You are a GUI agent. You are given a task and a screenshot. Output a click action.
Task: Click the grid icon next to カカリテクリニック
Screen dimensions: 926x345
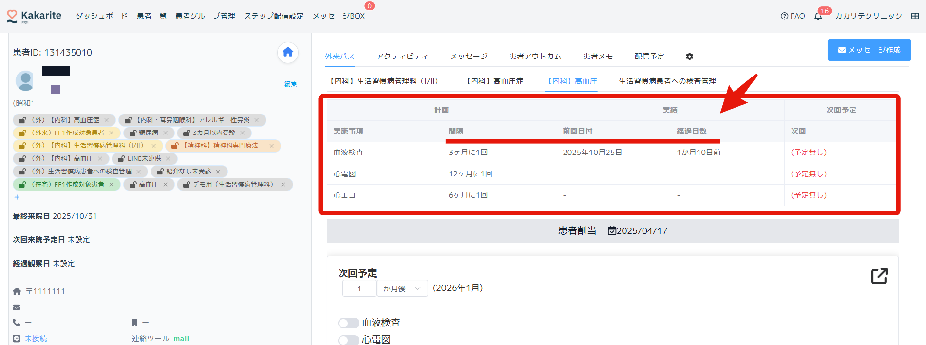(915, 16)
